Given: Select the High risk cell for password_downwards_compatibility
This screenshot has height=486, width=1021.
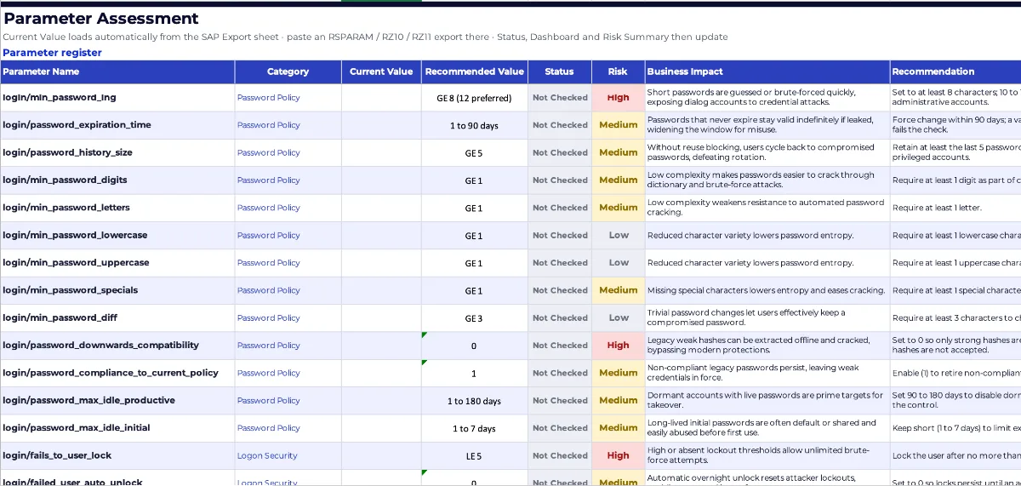Looking at the screenshot, I should (x=619, y=346).
